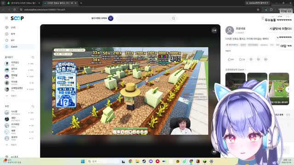Open Chrome from the taskbar

[130, 161]
